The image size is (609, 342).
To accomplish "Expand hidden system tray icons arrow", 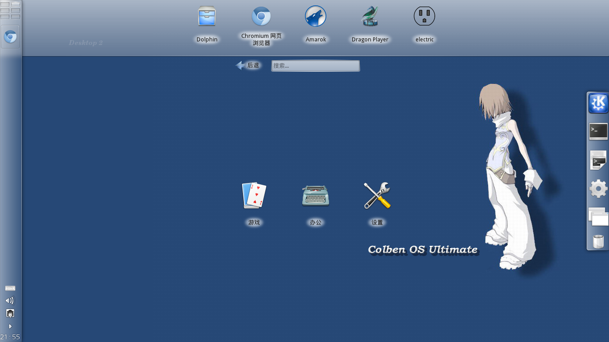I will 10,326.
